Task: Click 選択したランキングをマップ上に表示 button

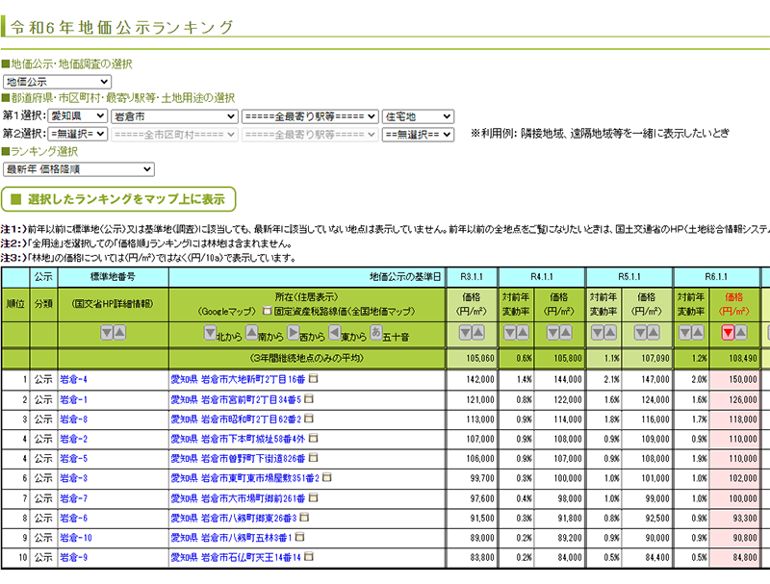Action: pos(118,199)
